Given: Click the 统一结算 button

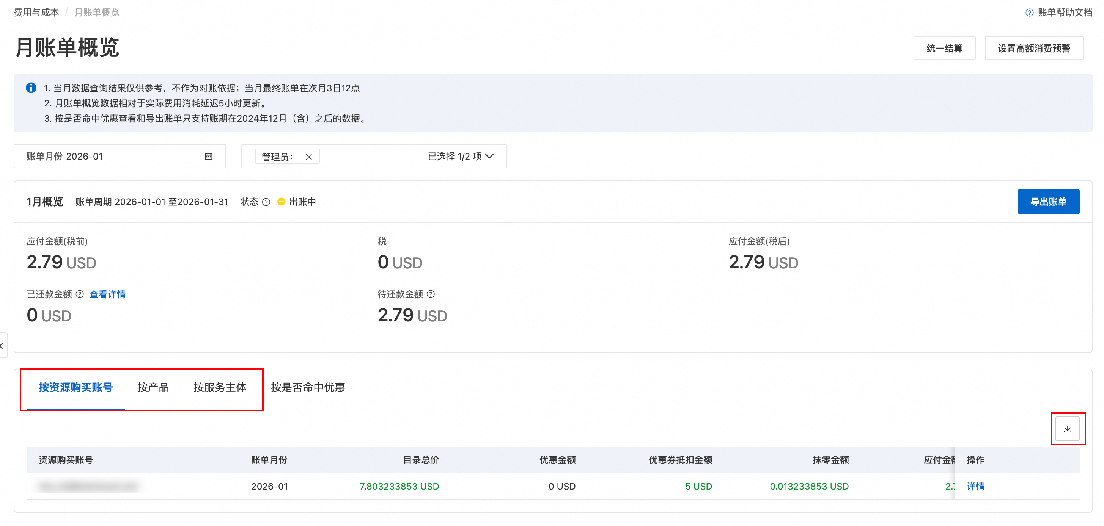Looking at the screenshot, I should click(x=944, y=48).
